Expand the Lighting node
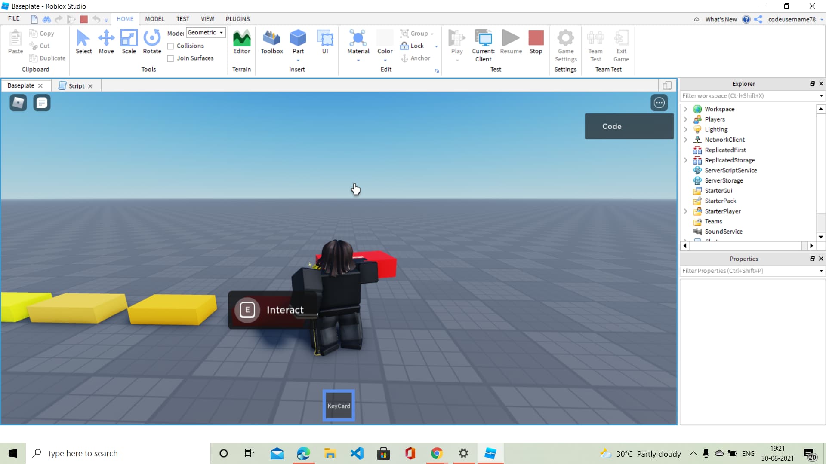Viewport: 826px width, 464px height. pos(686,129)
